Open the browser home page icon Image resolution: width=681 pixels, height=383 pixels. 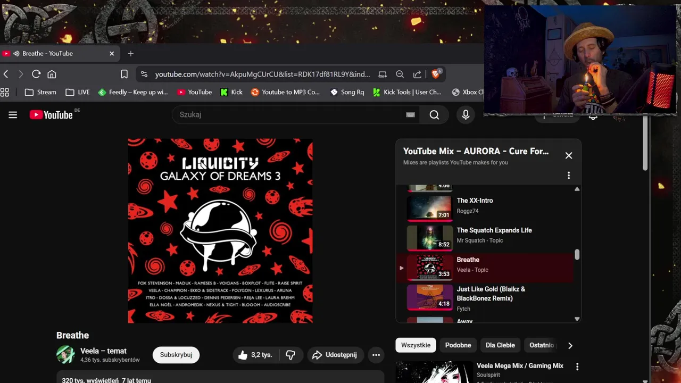pyautogui.click(x=52, y=74)
